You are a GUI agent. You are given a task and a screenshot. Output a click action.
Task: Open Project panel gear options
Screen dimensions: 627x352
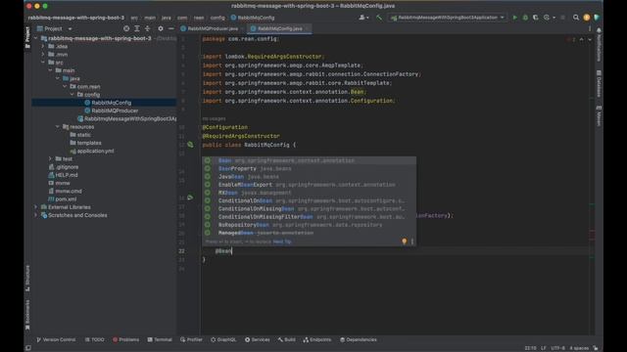point(161,28)
